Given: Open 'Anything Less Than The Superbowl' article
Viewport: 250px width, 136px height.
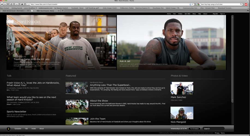Looking at the screenshot, I should point(110,85).
